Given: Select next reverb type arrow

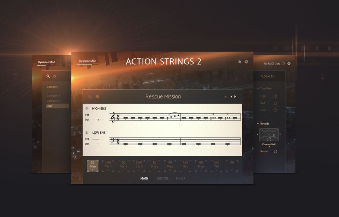Looking at the screenshot, I should click(x=280, y=134).
